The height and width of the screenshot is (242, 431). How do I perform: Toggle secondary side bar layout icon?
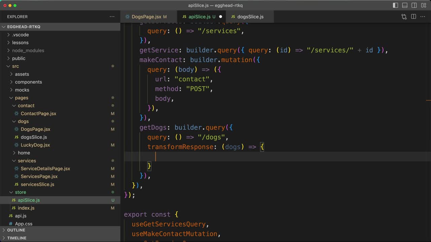click(x=414, y=5)
